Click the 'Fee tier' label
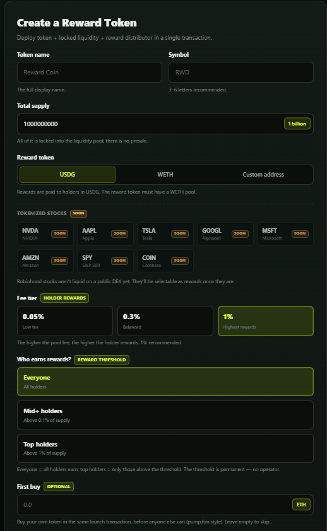The height and width of the screenshot is (531, 327). [27, 298]
